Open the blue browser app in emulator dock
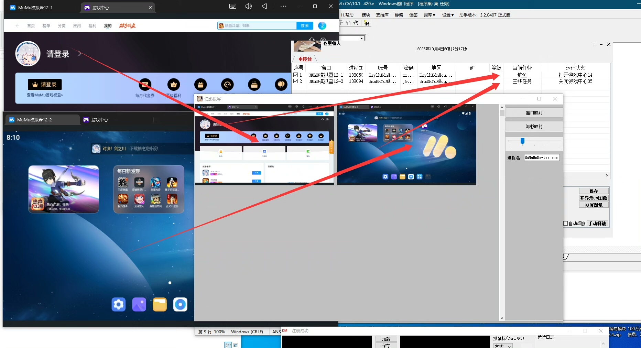Screen dimensions: 641x348 180,304
